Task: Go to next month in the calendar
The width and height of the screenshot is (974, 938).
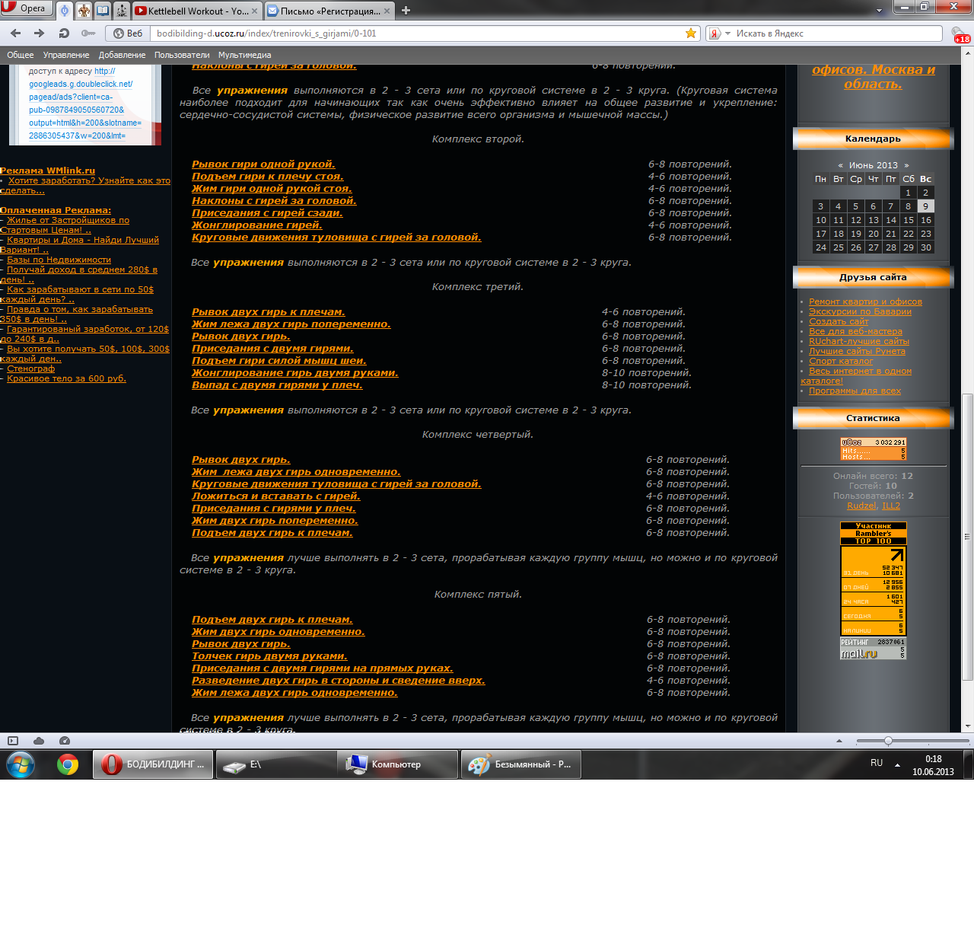Action: point(906,165)
